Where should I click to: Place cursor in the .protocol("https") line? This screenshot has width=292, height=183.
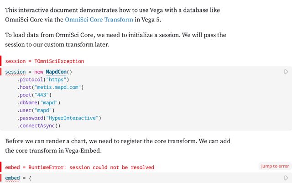pos(43,80)
